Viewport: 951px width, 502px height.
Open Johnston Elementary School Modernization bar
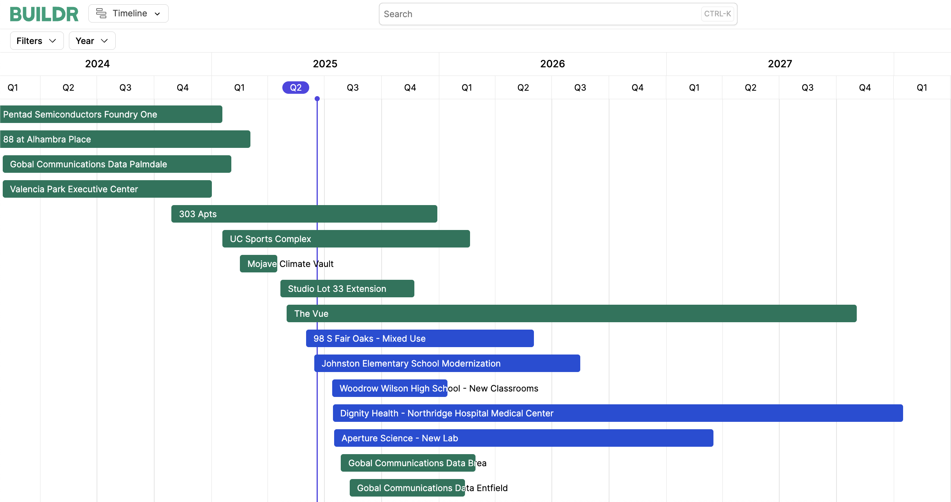[447, 363]
